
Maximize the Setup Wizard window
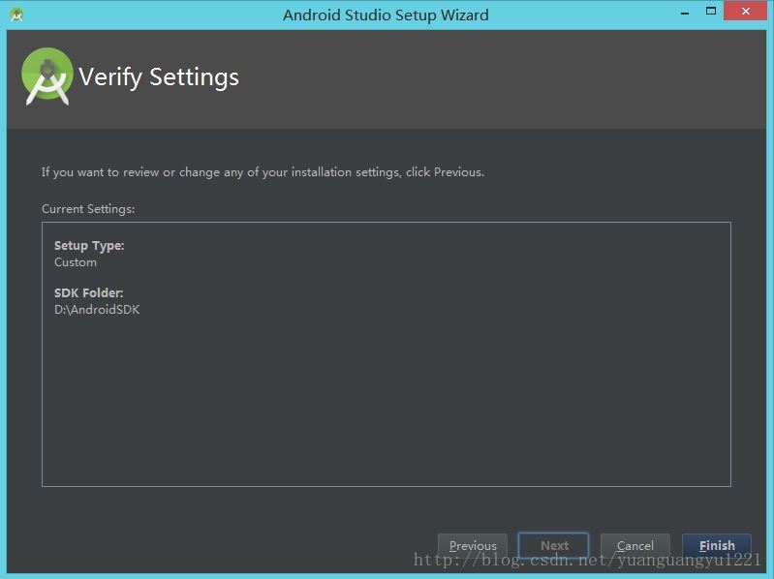coord(711,12)
